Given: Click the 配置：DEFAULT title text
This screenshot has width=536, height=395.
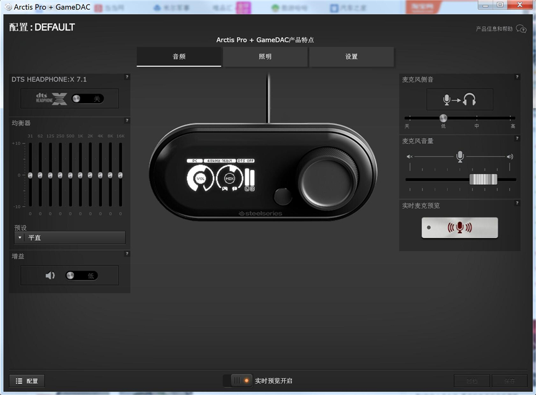Looking at the screenshot, I should click(x=42, y=27).
